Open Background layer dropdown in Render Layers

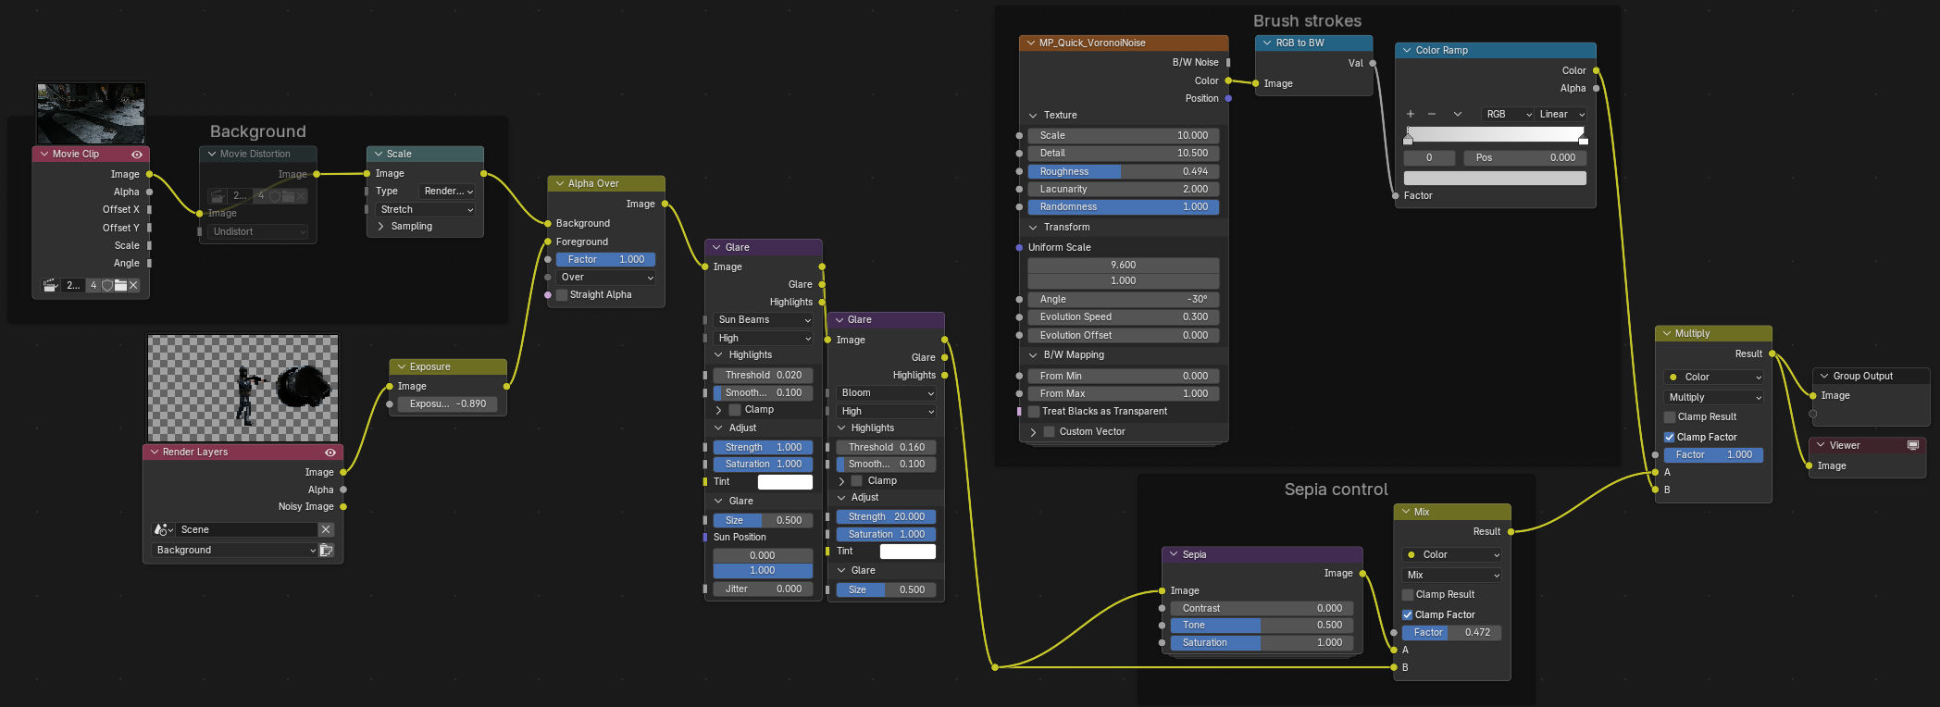tap(234, 550)
